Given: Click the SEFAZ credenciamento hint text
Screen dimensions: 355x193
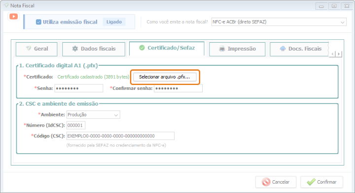Looking at the screenshot, I should pyautogui.click(x=116, y=145).
